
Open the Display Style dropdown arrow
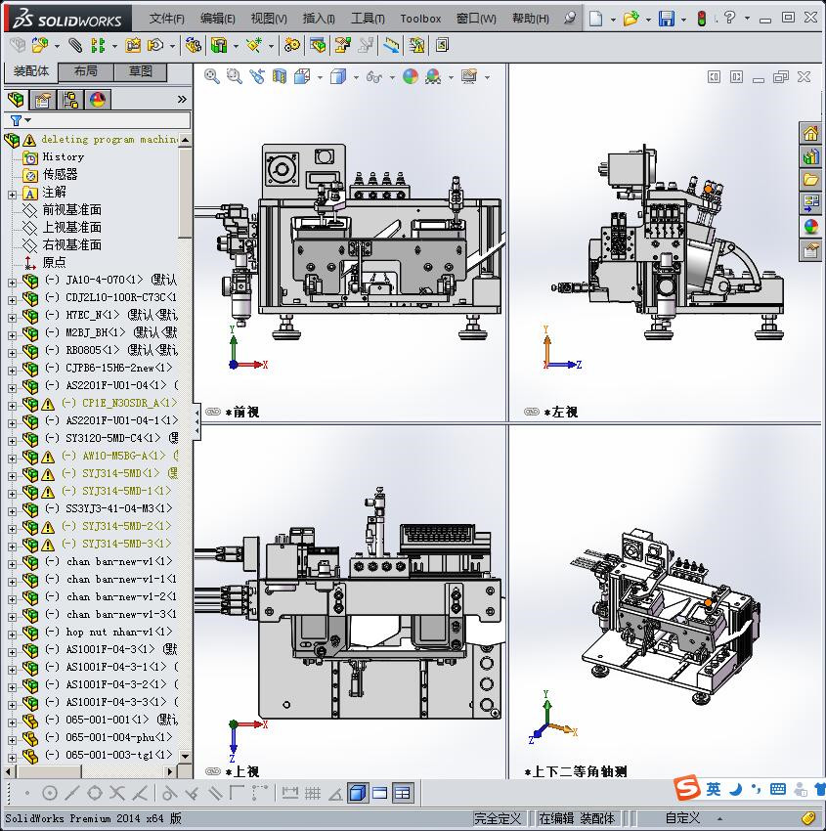pyautogui.click(x=356, y=77)
